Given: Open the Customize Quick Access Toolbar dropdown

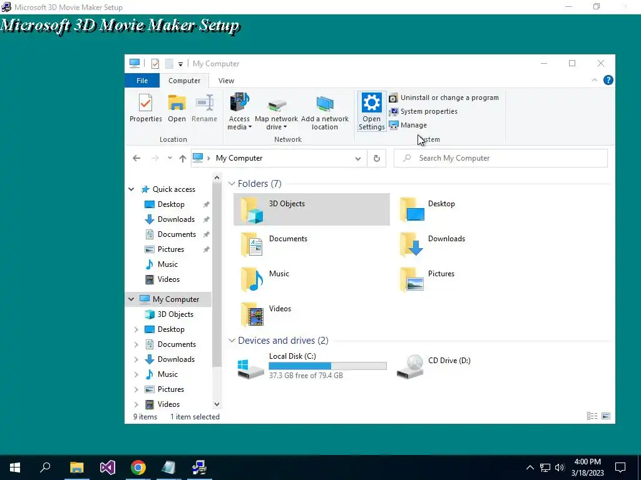Looking at the screenshot, I should 180,64.
